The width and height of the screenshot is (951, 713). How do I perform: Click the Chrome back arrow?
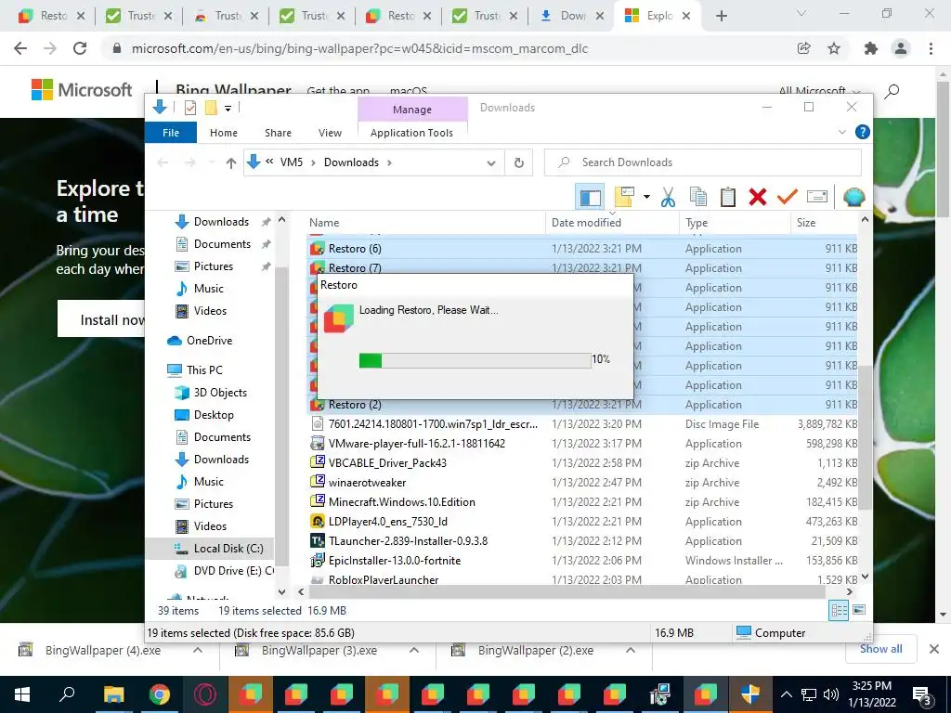coord(20,48)
